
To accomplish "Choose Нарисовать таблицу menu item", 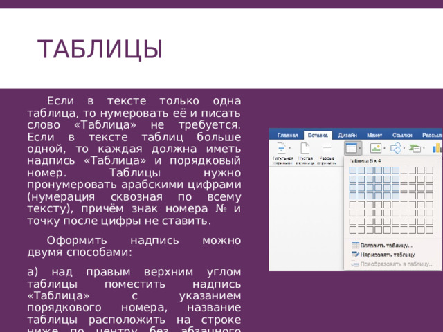I will [x=383, y=255].
